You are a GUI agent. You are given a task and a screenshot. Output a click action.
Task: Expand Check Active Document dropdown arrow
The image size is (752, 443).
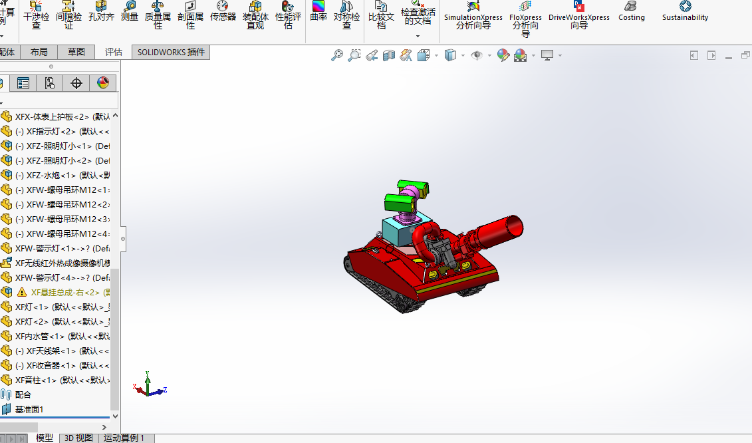point(418,36)
